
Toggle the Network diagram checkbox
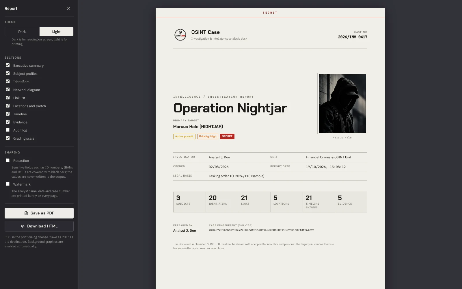pos(8,90)
